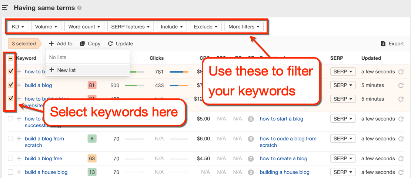Image resolution: width=411 pixels, height=178 pixels.
Task: Copy the selected keywords
Action: click(x=90, y=43)
